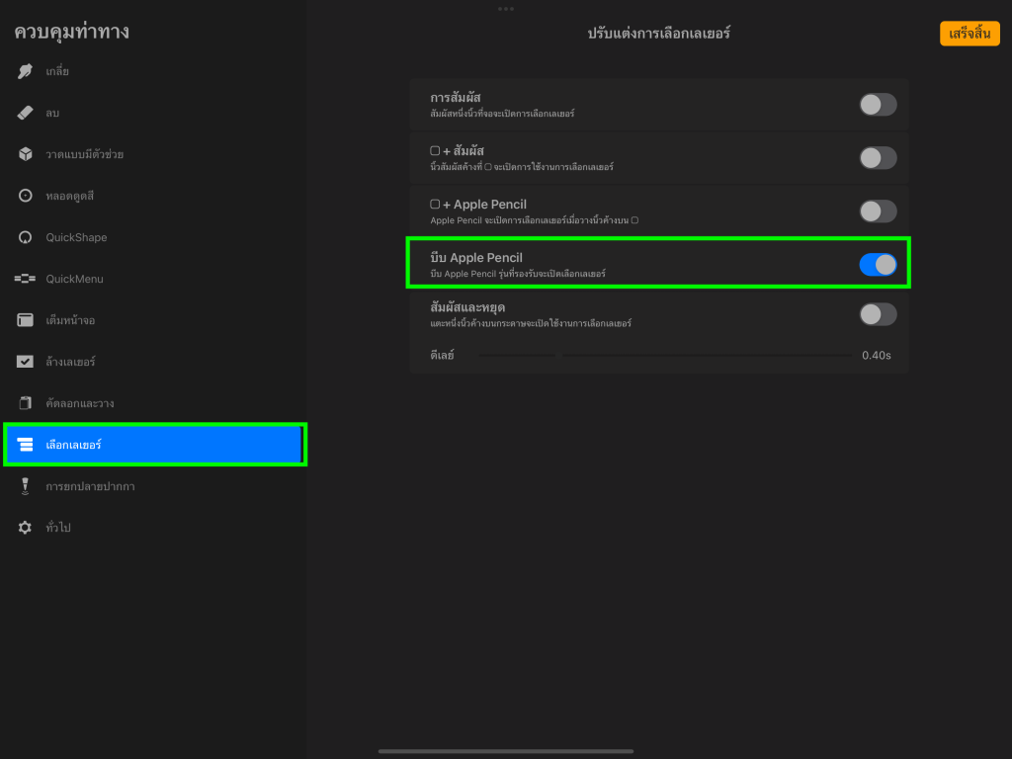1012x759 pixels.
Task: Open the QuickShape icon in sidebar
Action: pos(26,237)
